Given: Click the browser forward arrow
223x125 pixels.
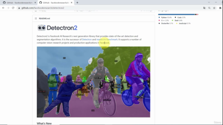Looking at the screenshot, I should pyautogui.click(x=8, y=8).
